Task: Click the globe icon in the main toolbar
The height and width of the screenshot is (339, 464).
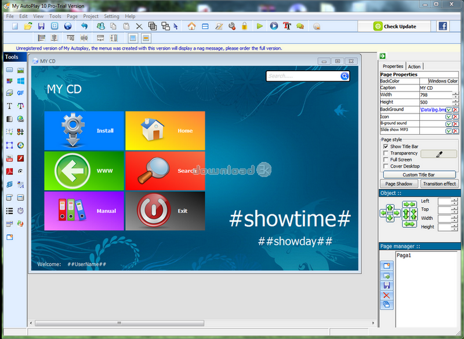Action: click(x=68, y=26)
